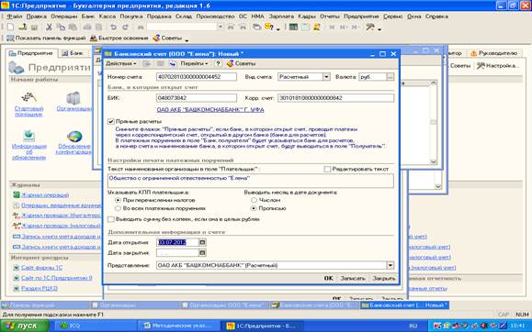Open the Сайт по 1С:Предприятию 8 link

click(x=57, y=278)
